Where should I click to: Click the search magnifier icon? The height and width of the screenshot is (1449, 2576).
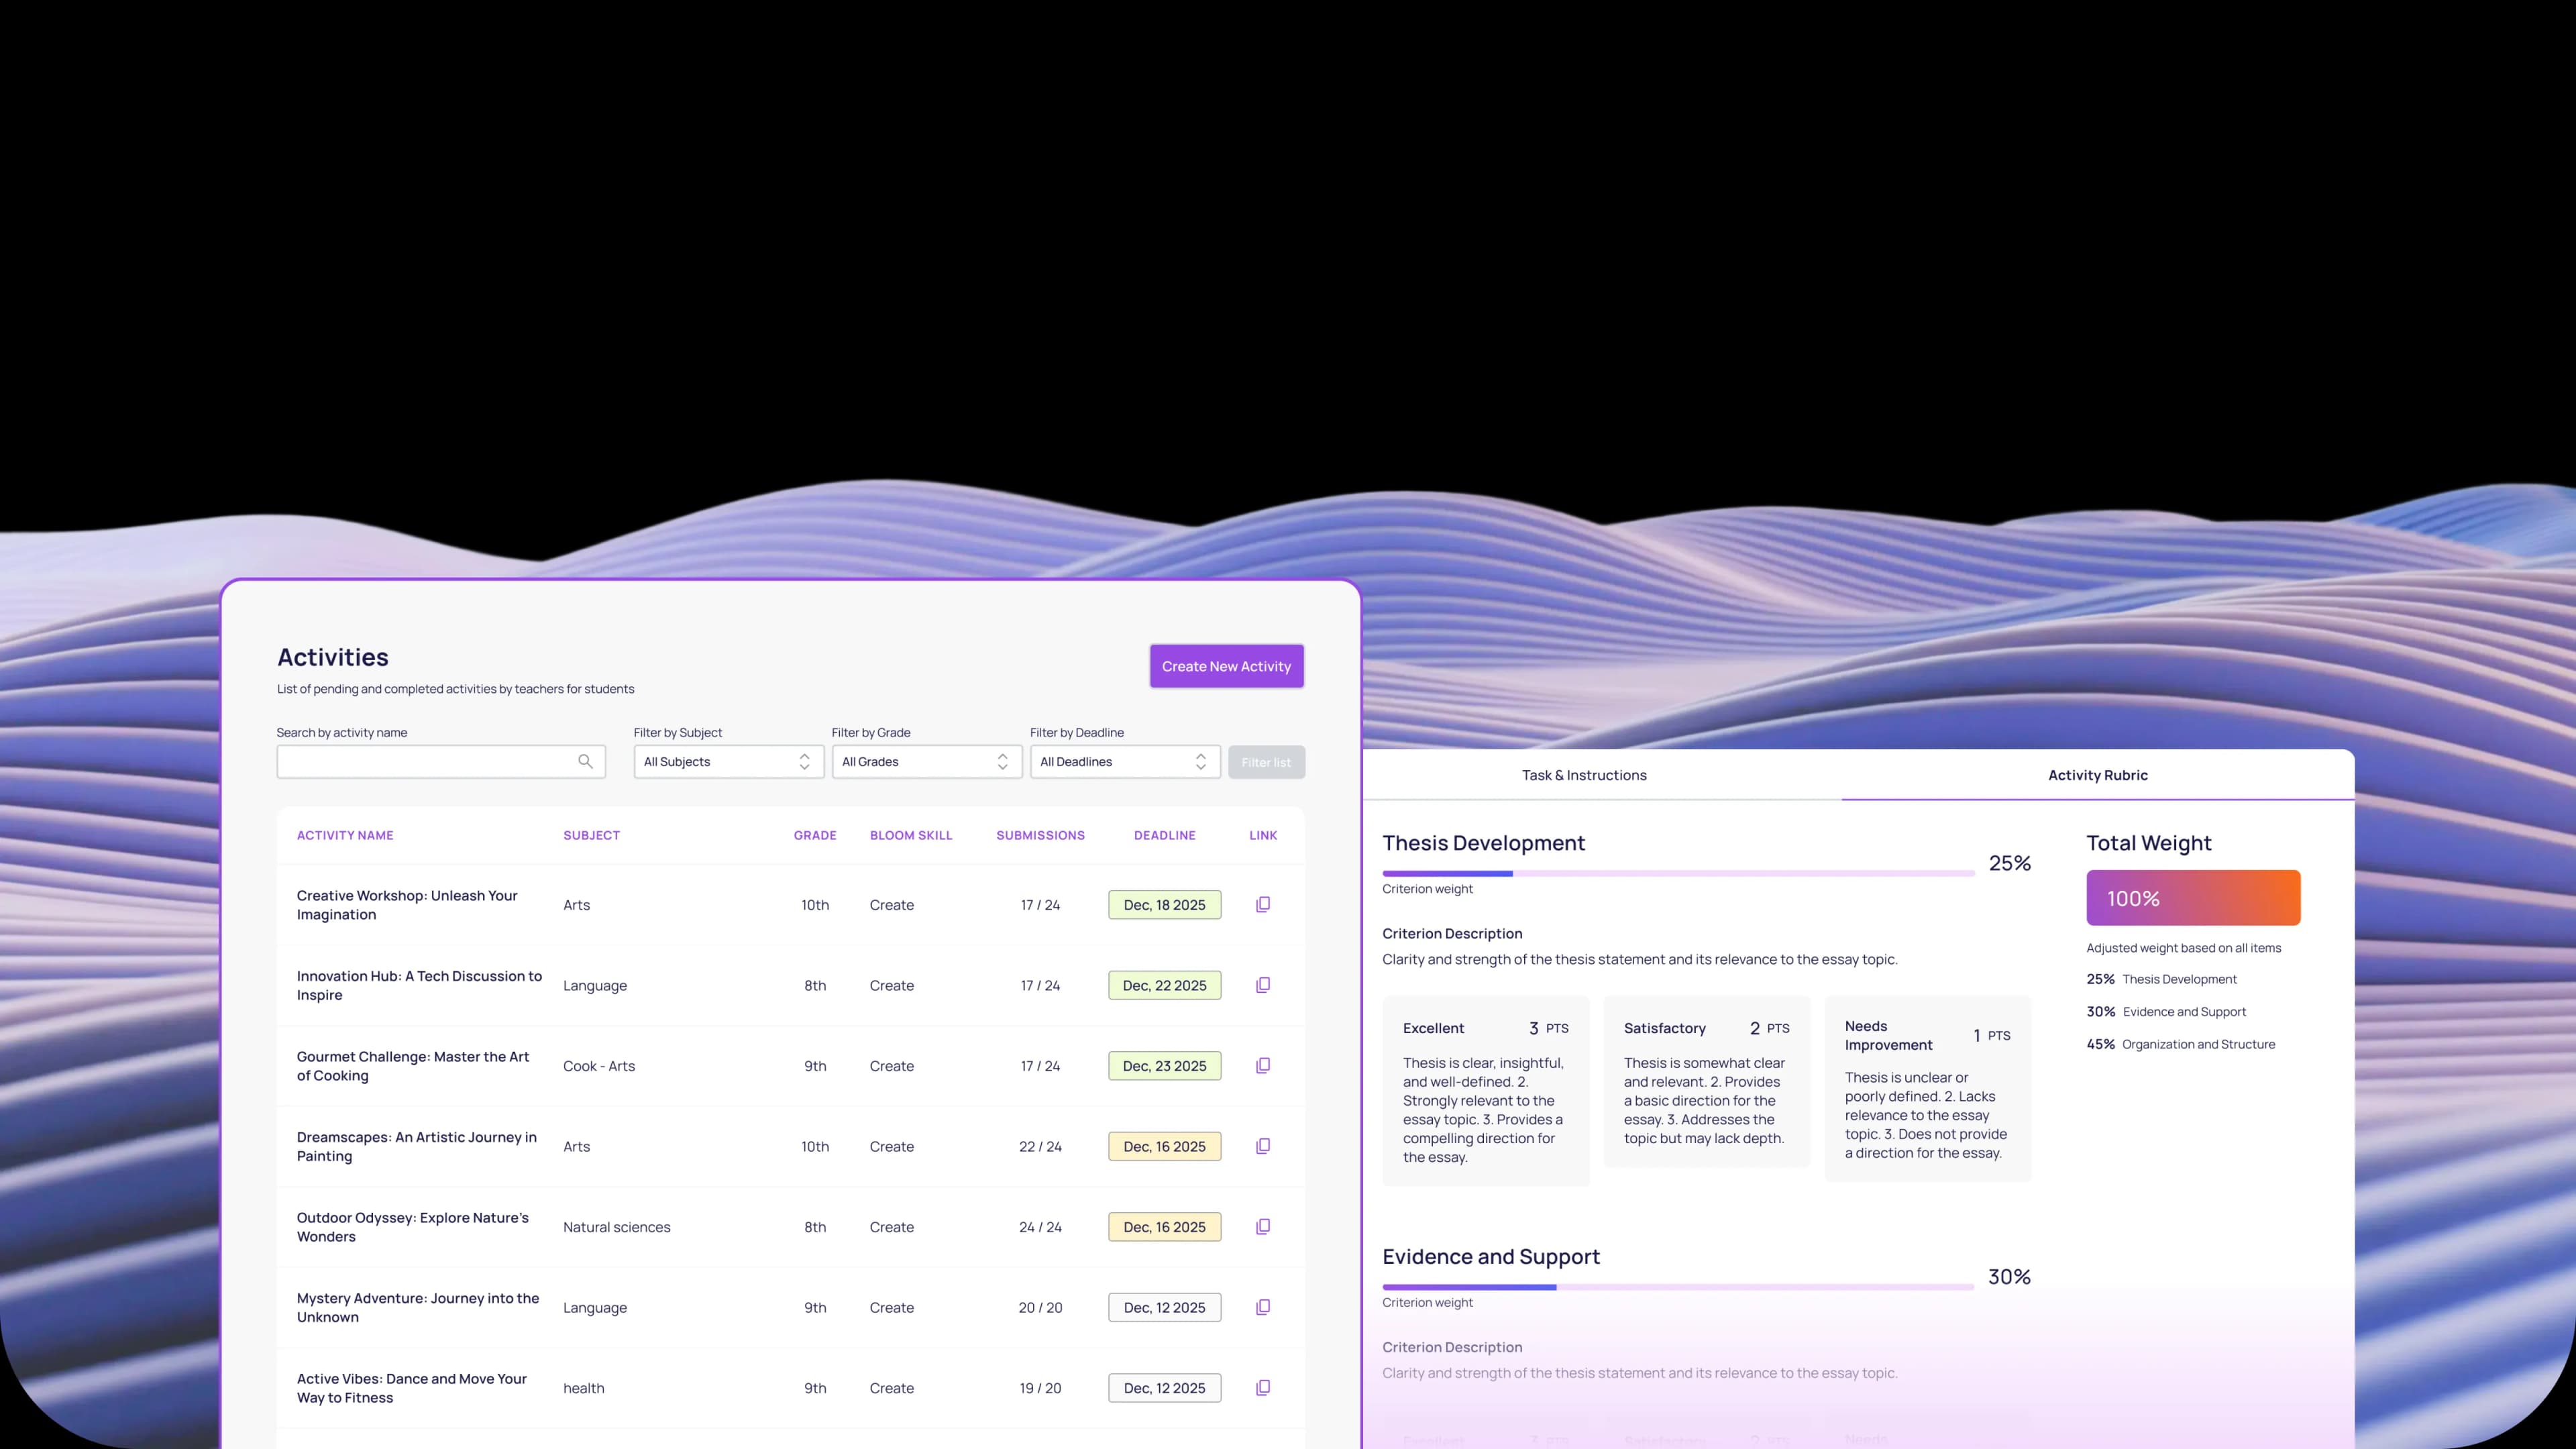[585, 762]
